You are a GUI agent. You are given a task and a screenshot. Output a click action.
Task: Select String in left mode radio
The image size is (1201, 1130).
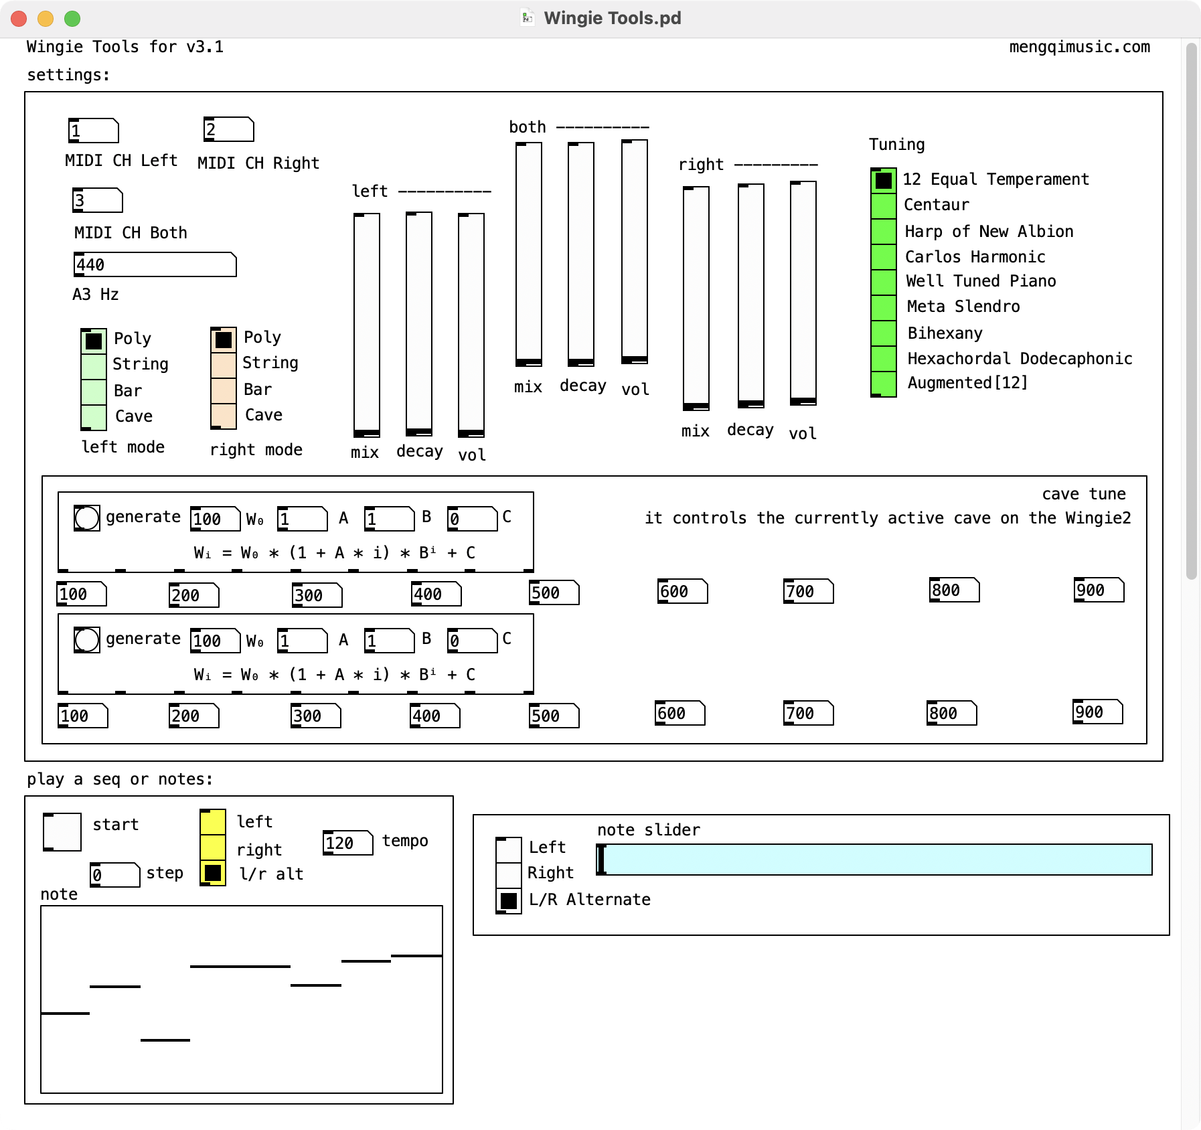click(94, 367)
